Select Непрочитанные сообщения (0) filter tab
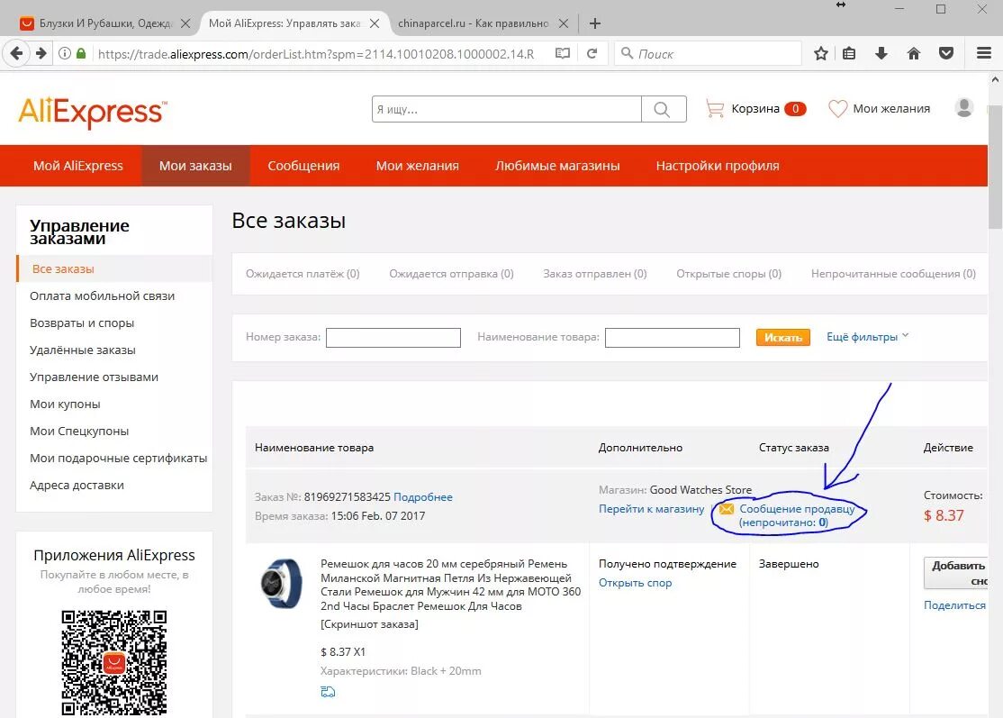1003x718 pixels. tap(894, 274)
